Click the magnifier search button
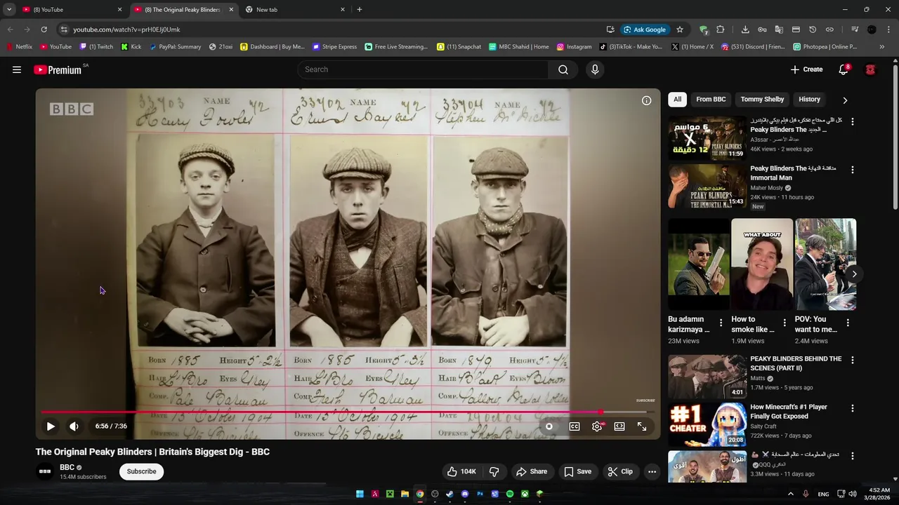 (x=563, y=69)
